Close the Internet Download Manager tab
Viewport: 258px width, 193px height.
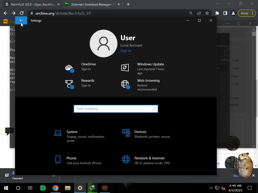tap(119, 5)
